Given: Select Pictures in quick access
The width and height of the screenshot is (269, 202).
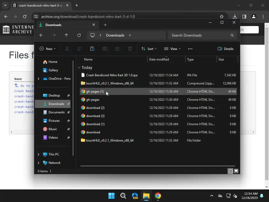Looking at the screenshot, I should pyautogui.click(x=54, y=121).
